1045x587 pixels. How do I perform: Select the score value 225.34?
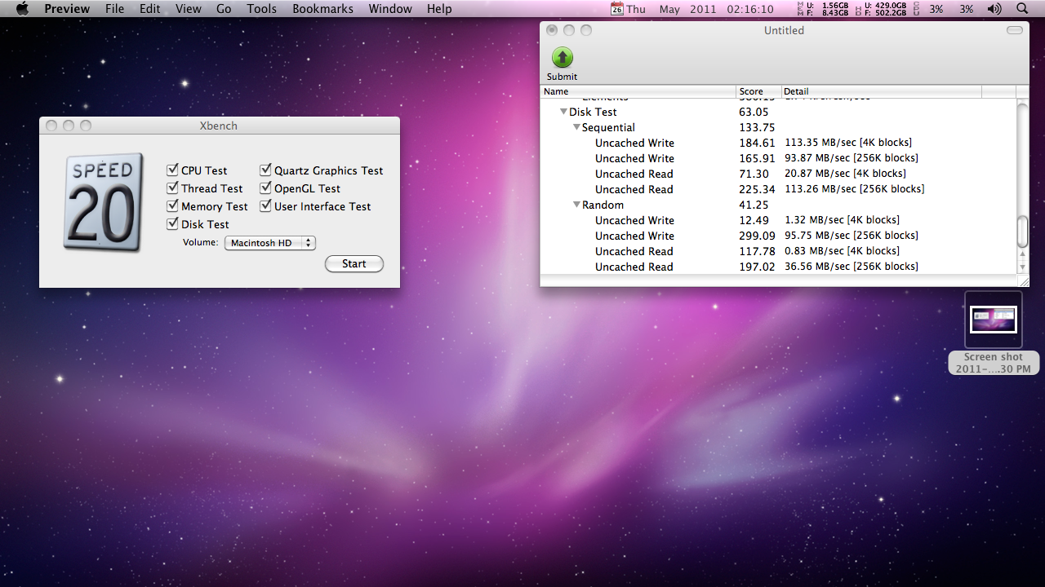click(757, 189)
